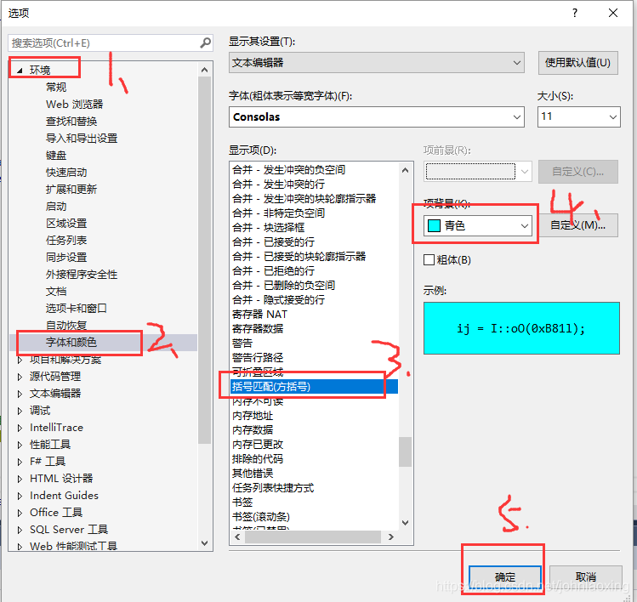This screenshot has width=637, height=602.
Task: Select 内存地址 list item
Action: 253,416
